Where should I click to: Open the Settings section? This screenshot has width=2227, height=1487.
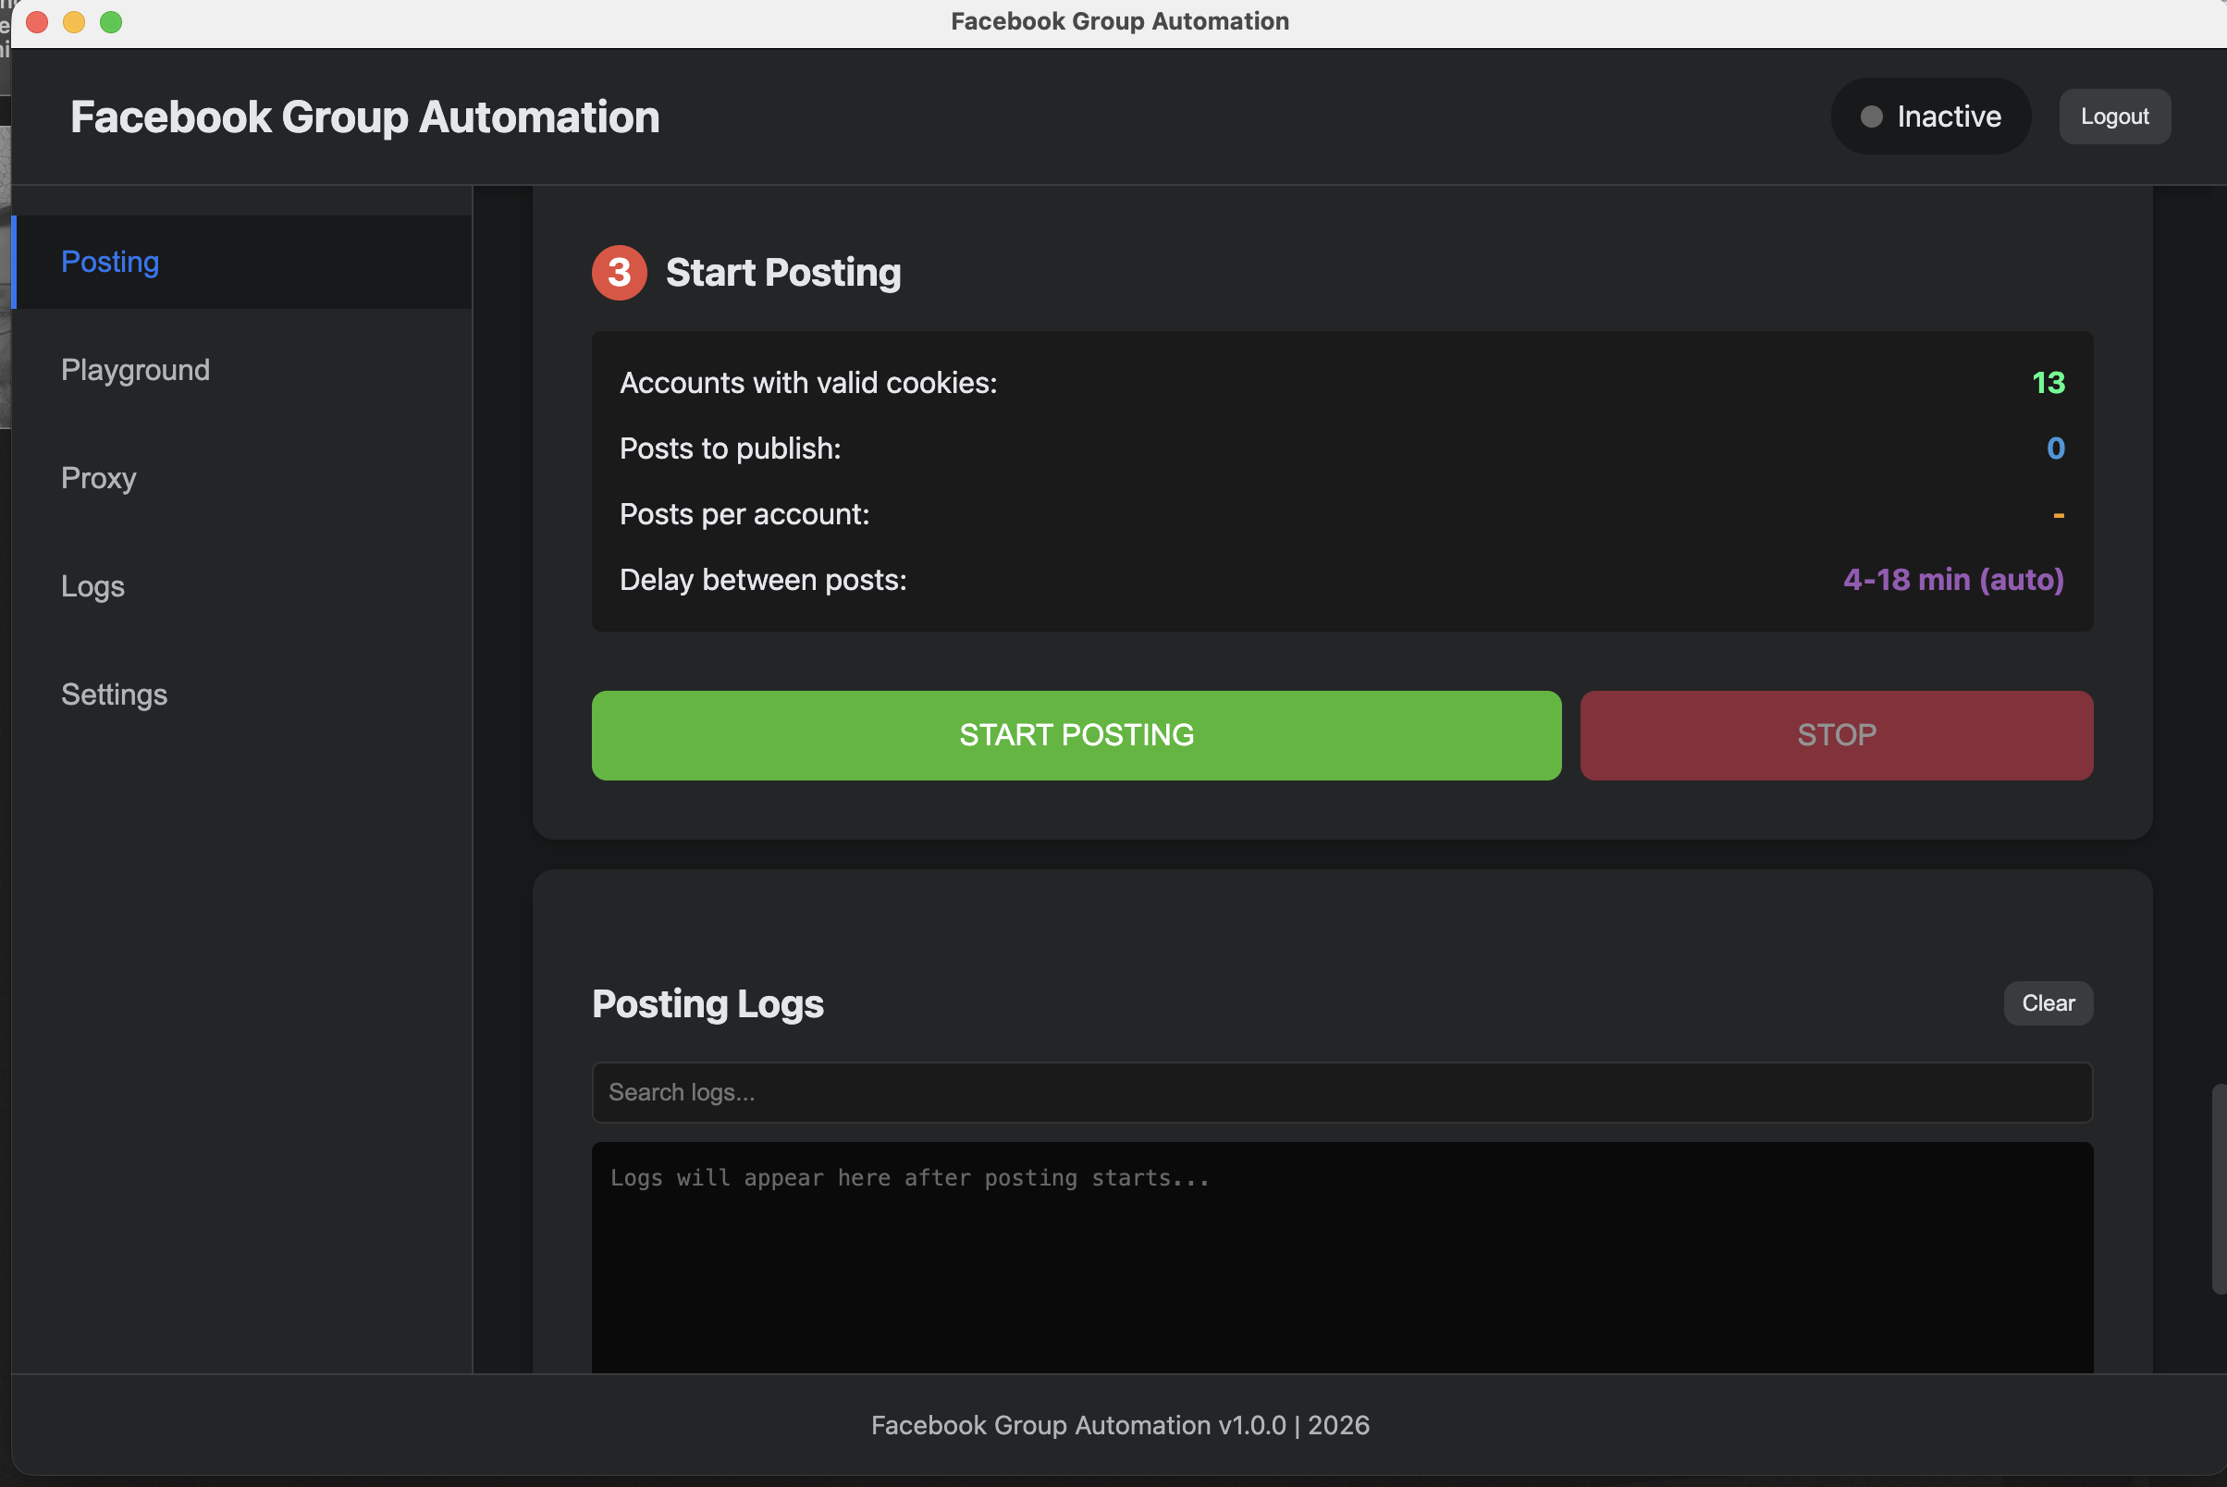[114, 694]
